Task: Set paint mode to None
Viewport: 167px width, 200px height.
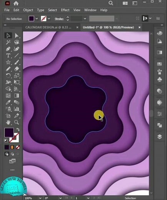Action: tap(18, 147)
